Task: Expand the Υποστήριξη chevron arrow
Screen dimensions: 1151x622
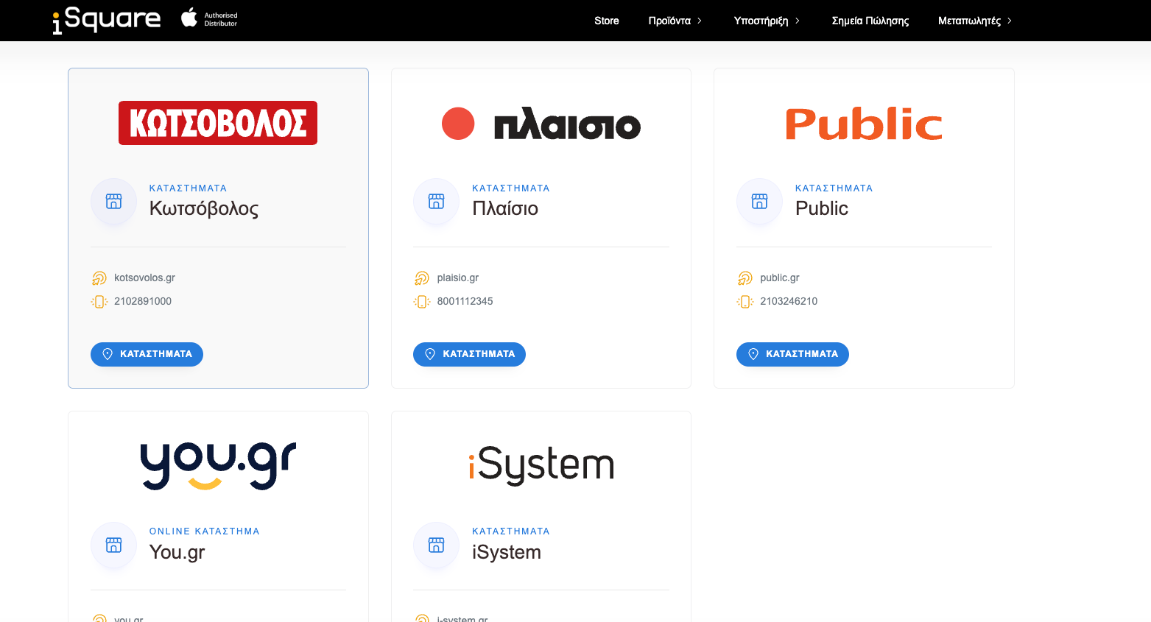Action: [x=797, y=21]
